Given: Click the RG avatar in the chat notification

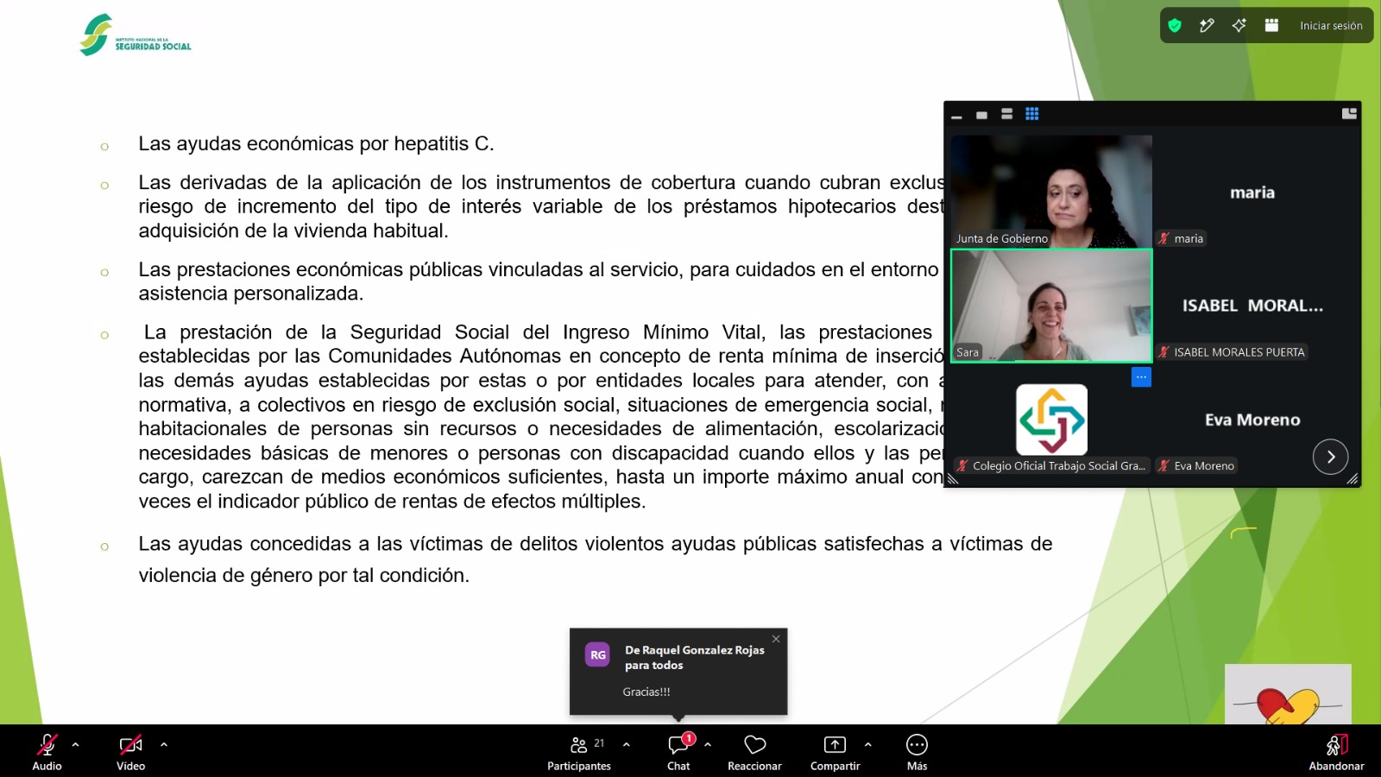Looking at the screenshot, I should (597, 655).
